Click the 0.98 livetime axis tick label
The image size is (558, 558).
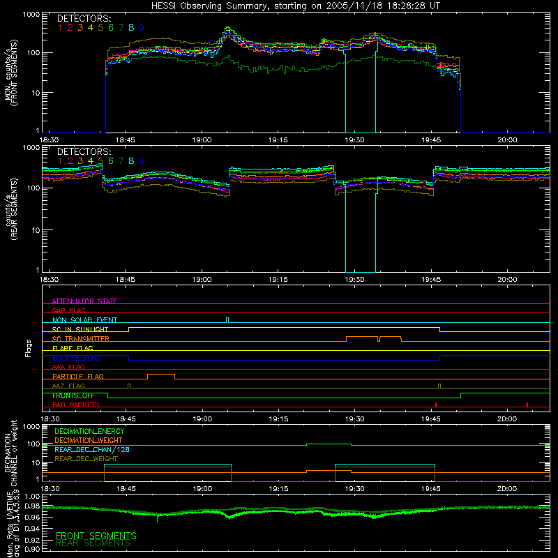tap(32, 506)
